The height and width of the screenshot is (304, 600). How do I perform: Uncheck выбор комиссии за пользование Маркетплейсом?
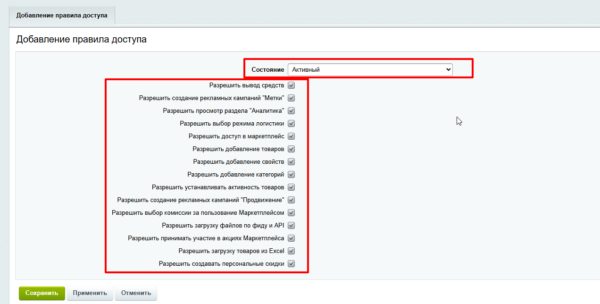[291, 213]
